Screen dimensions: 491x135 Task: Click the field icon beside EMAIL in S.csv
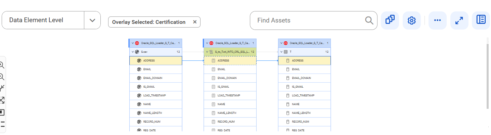coord(139,69)
